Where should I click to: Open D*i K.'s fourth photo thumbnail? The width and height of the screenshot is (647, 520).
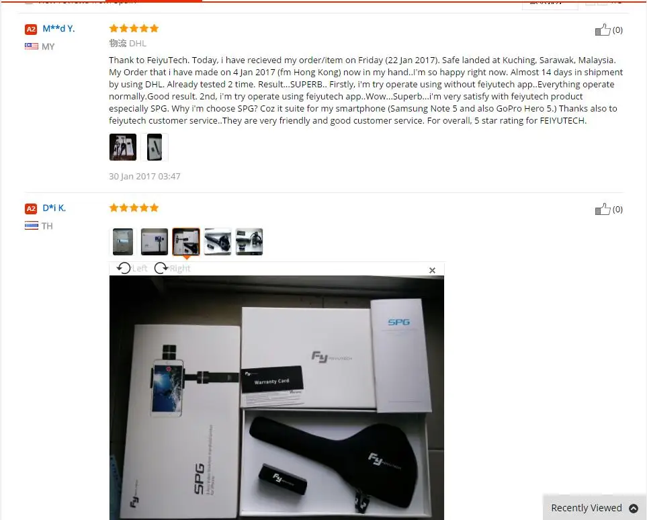[218, 242]
